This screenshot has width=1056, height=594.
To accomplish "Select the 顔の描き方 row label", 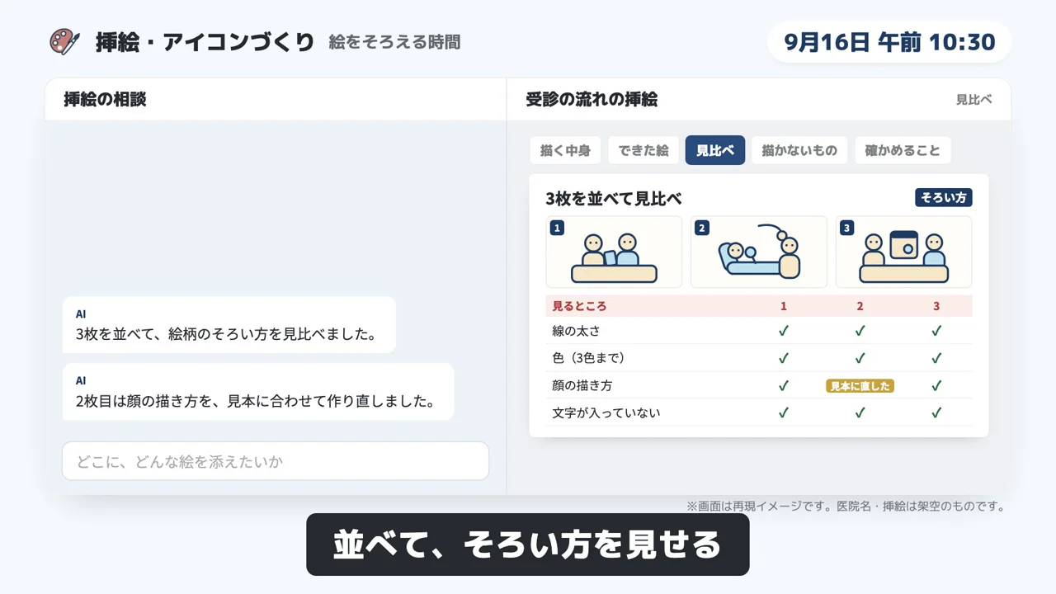I will coord(582,385).
